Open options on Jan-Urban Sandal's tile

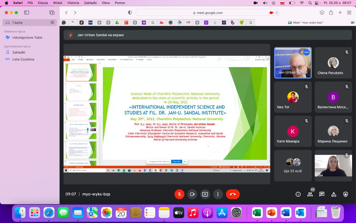(x=306, y=52)
